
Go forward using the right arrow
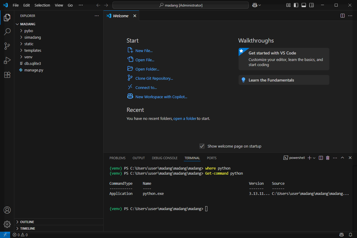tap(106, 5)
